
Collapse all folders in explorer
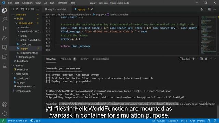point(33,9)
